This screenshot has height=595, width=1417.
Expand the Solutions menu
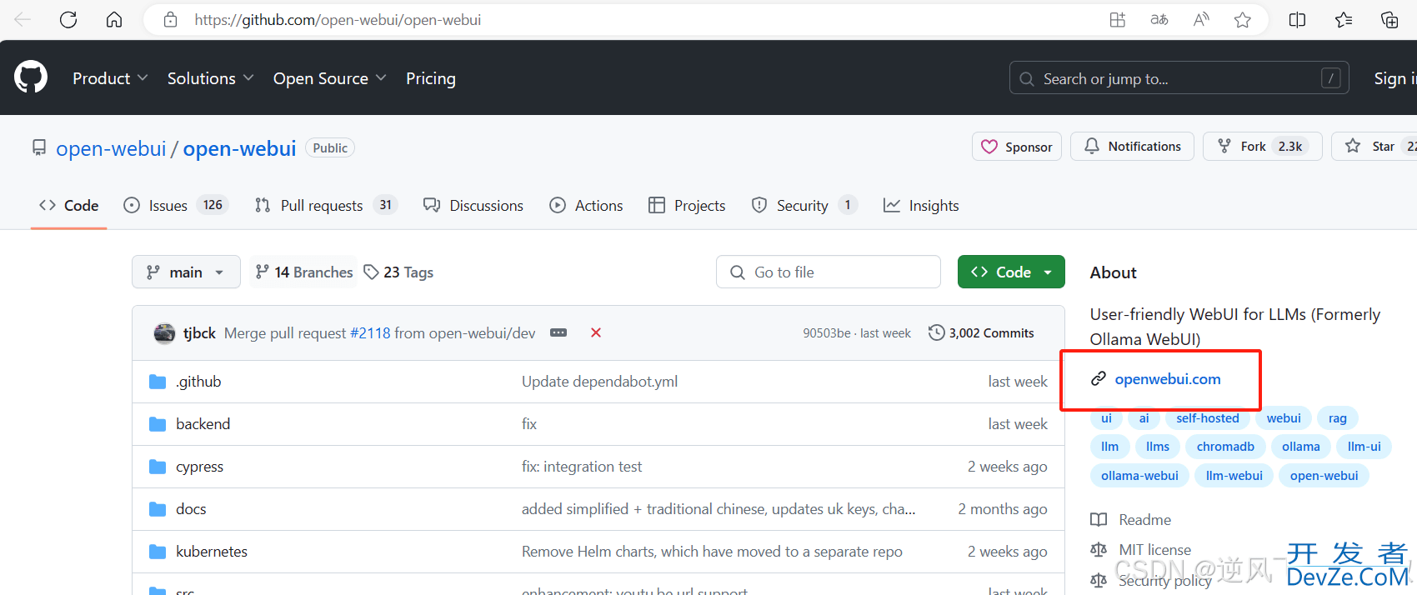[210, 78]
